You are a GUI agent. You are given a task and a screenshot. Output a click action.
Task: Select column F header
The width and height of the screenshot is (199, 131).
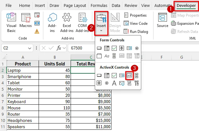pyautogui.click(x=162, y=57)
